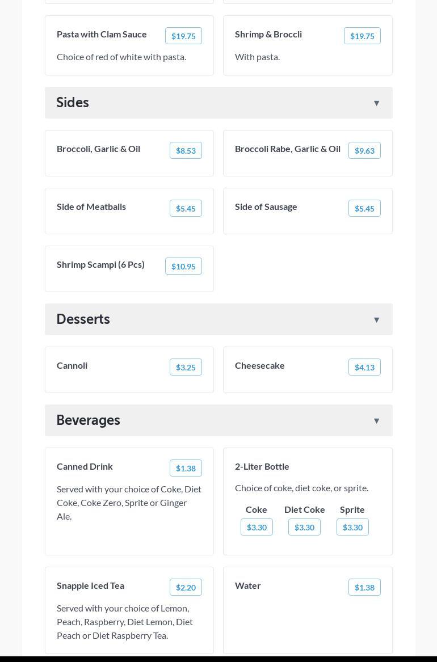Image resolution: width=437 pixels, height=662 pixels.
Task: Click Broccoli Rabe $9.63 price button
Action: point(364,150)
